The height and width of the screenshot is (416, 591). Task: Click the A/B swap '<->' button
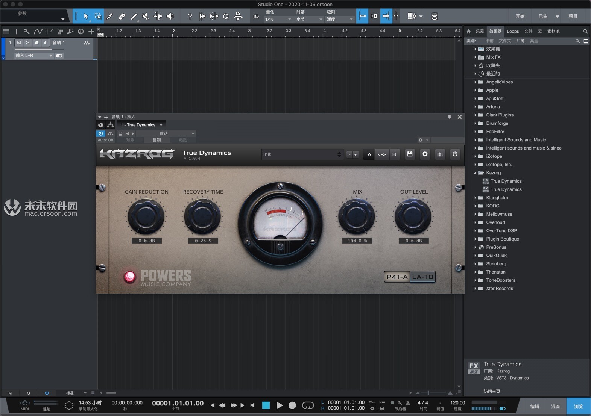pos(381,154)
